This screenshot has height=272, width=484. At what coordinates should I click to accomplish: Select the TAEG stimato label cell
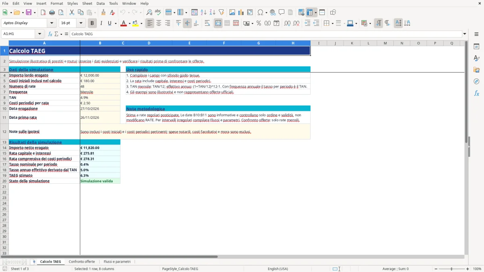tap(44, 176)
